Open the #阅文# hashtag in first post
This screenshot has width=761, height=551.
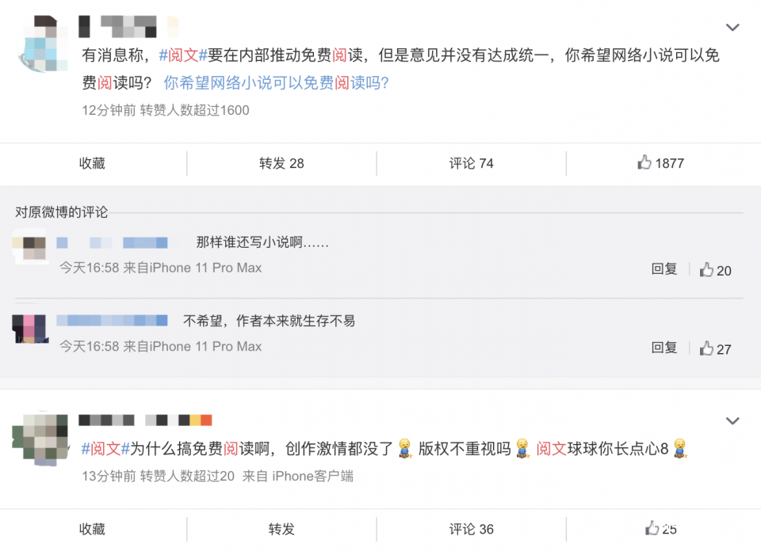(182, 56)
